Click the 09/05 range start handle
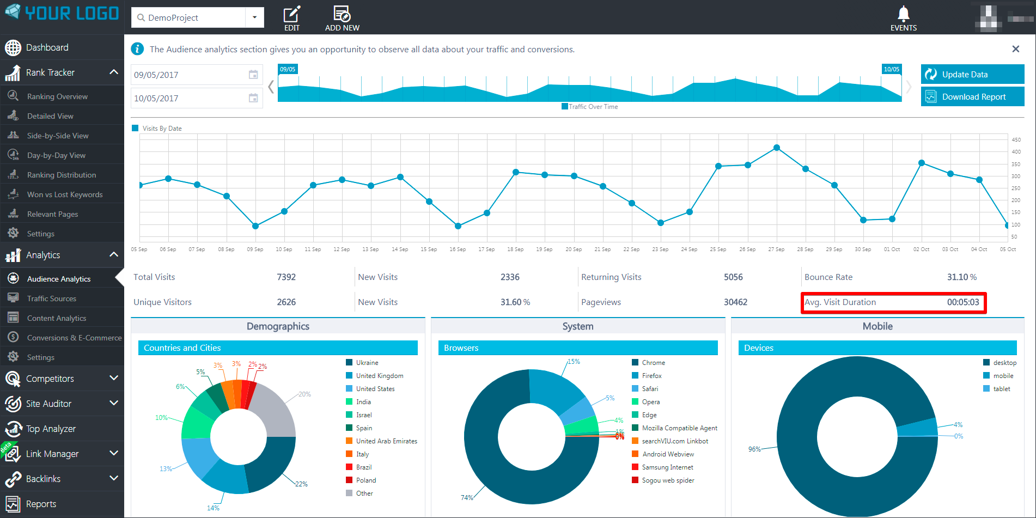This screenshot has width=1036, height=518. 288,69
